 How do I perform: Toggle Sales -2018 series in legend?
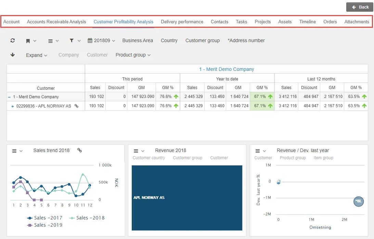click(87, 218)
